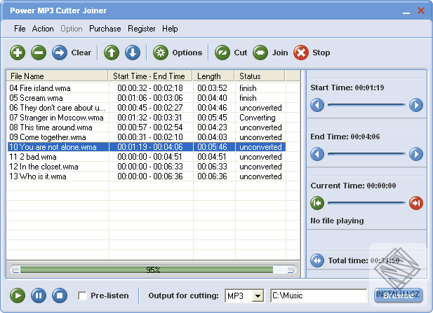Select row 06 They don't care about u...
The width and height of the screenshot is (433, 313).
point(147,108)
